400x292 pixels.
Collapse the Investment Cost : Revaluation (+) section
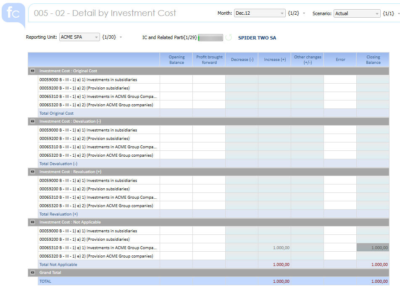[x=33, y=172]
